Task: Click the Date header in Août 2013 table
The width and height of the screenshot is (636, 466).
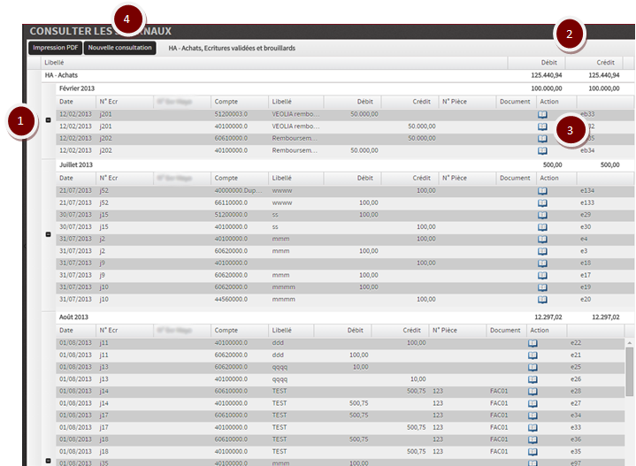Action: click(67, 330)
